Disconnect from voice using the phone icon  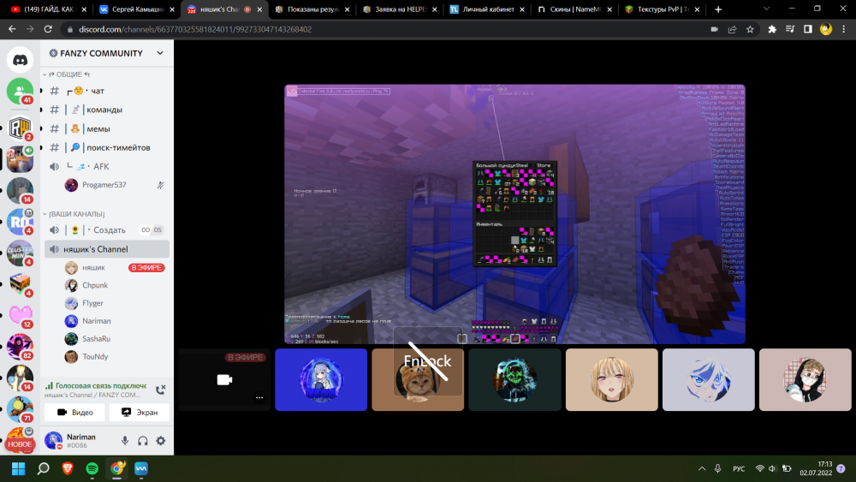tap(161, 390)
